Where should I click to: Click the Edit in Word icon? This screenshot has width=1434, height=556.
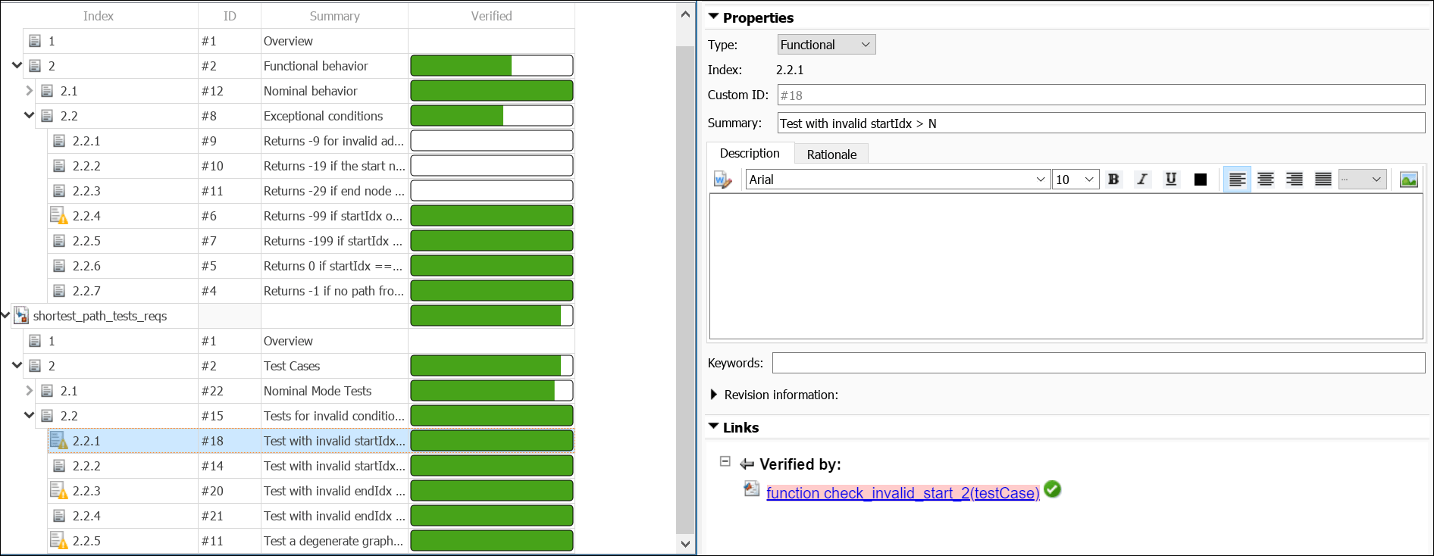click(722, 180)
